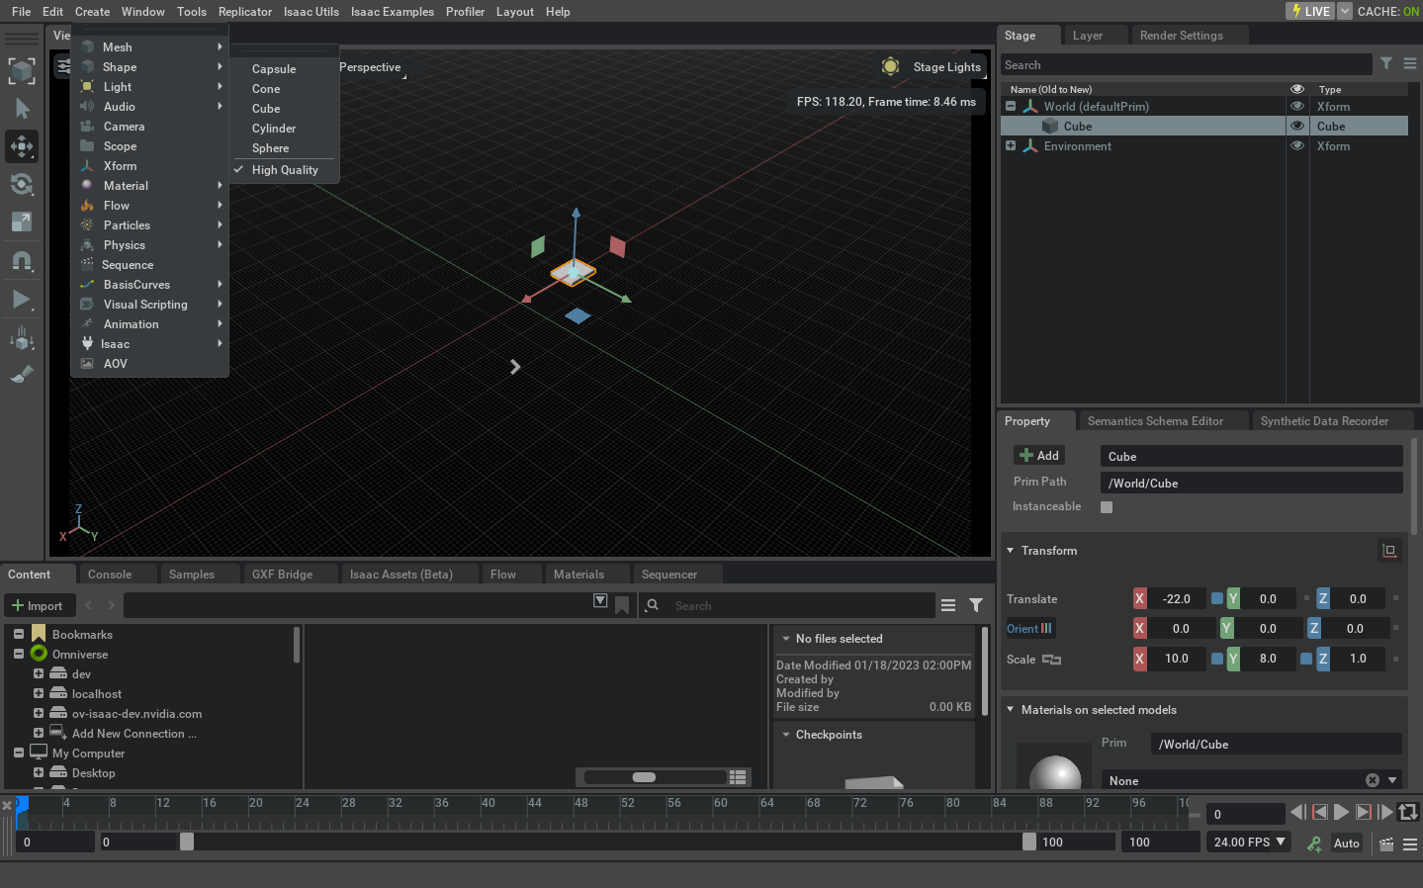Open the Render Settings tab
Screen dimensions: 1423x888
coord(1182,36)
